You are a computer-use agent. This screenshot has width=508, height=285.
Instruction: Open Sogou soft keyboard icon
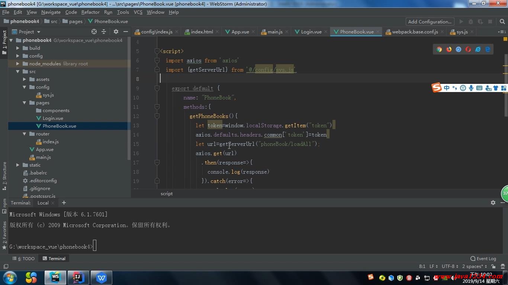click(479, 88)
